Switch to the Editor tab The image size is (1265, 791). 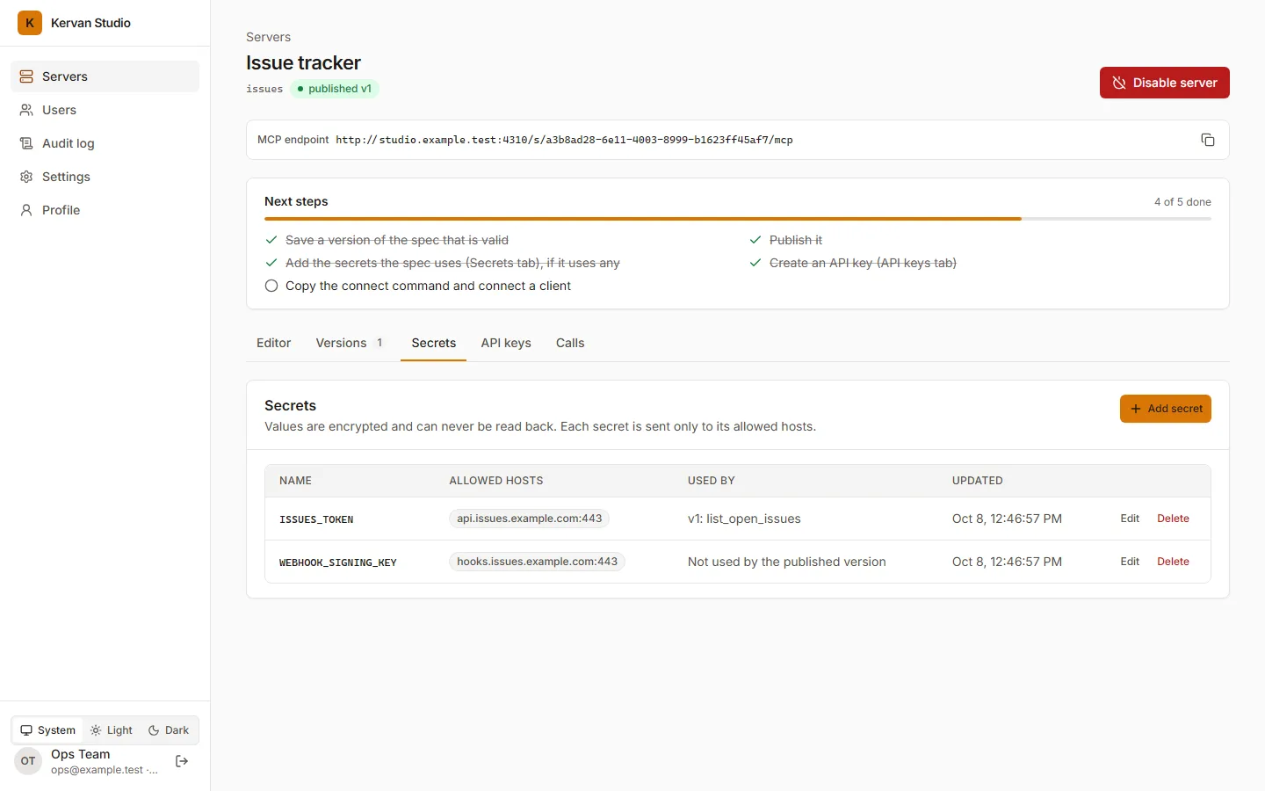(x=273, y=343)
